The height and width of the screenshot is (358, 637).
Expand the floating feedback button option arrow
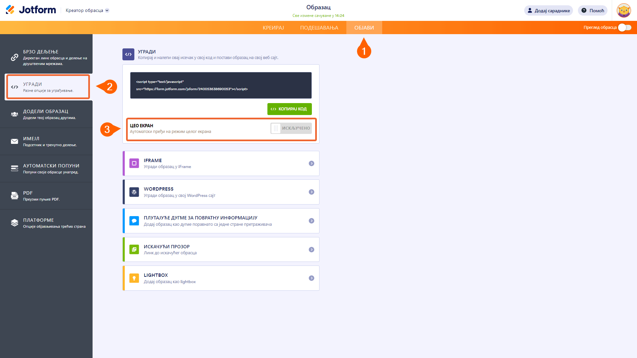point(311,221)
